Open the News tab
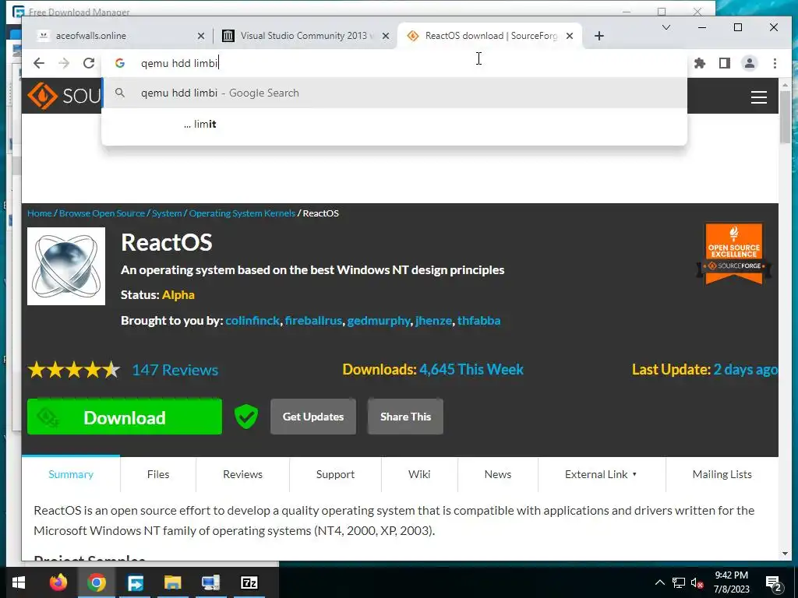The height and width of the screenshot is (598, 798). click(x=498, y=474)
